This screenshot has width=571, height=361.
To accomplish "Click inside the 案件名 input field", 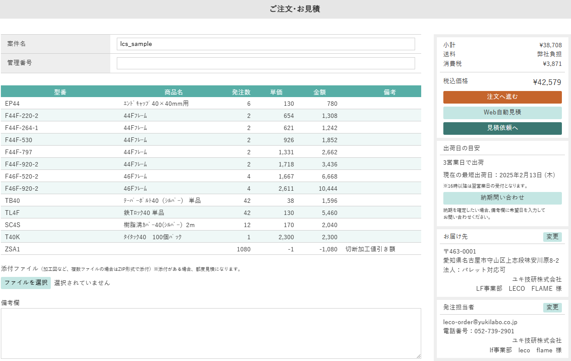I will 266,44.
